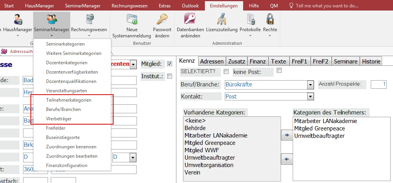Viewport: 393px width, 183px height.
Task: Open the Protokolle icon
Action: [x=250, y=19]
